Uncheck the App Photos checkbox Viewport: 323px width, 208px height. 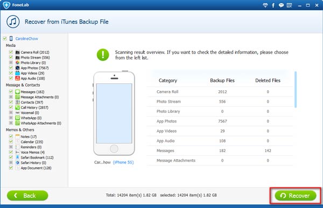click(11, 68)
